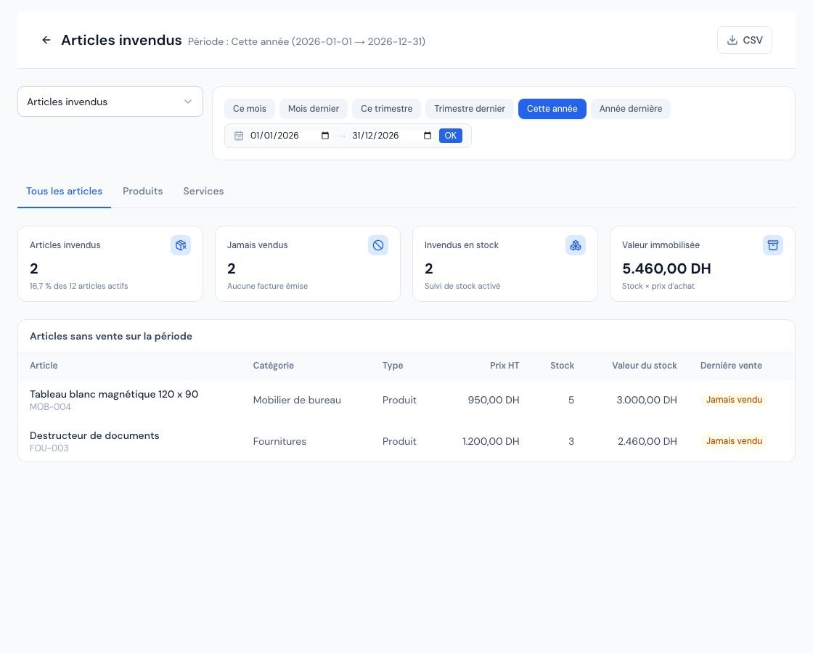Switch to the Produits tab

[x=142, y=192]
